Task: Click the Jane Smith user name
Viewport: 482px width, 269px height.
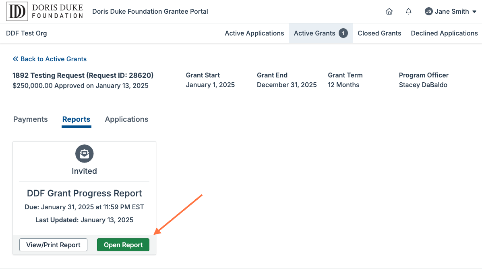Action: click(451, 11)
